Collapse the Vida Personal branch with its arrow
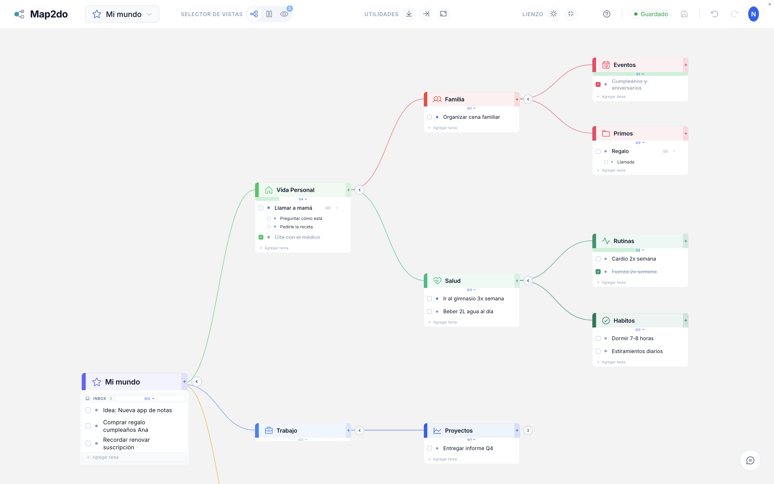Image resolution: width=774 pixels, height=484 pixels. [360, 190]
